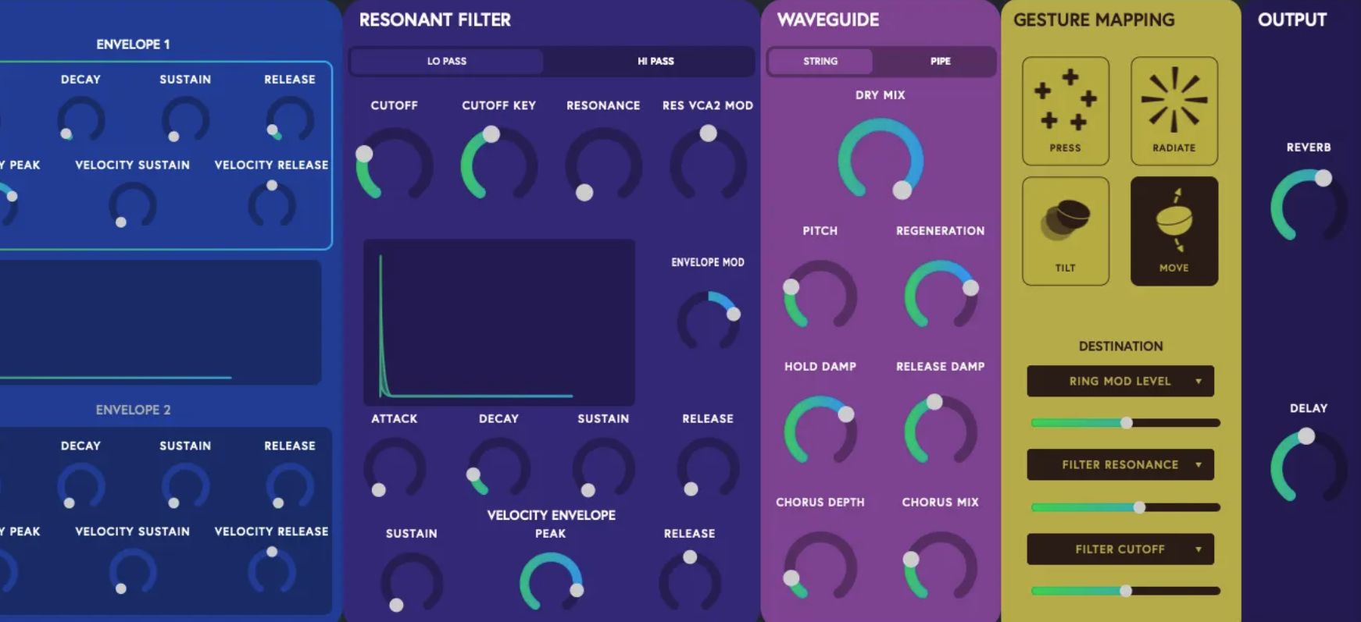Click the Envelope Mod knob

point(708,321)
